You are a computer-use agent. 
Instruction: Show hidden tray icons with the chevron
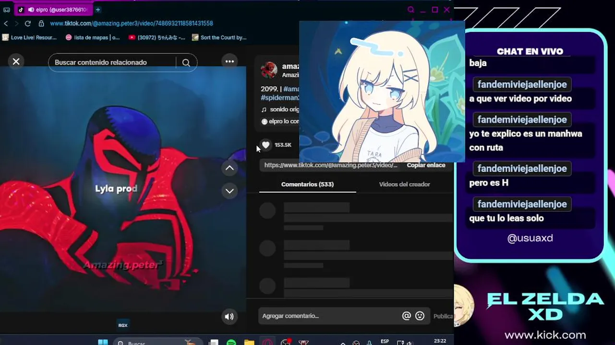(x=343, y=343)
